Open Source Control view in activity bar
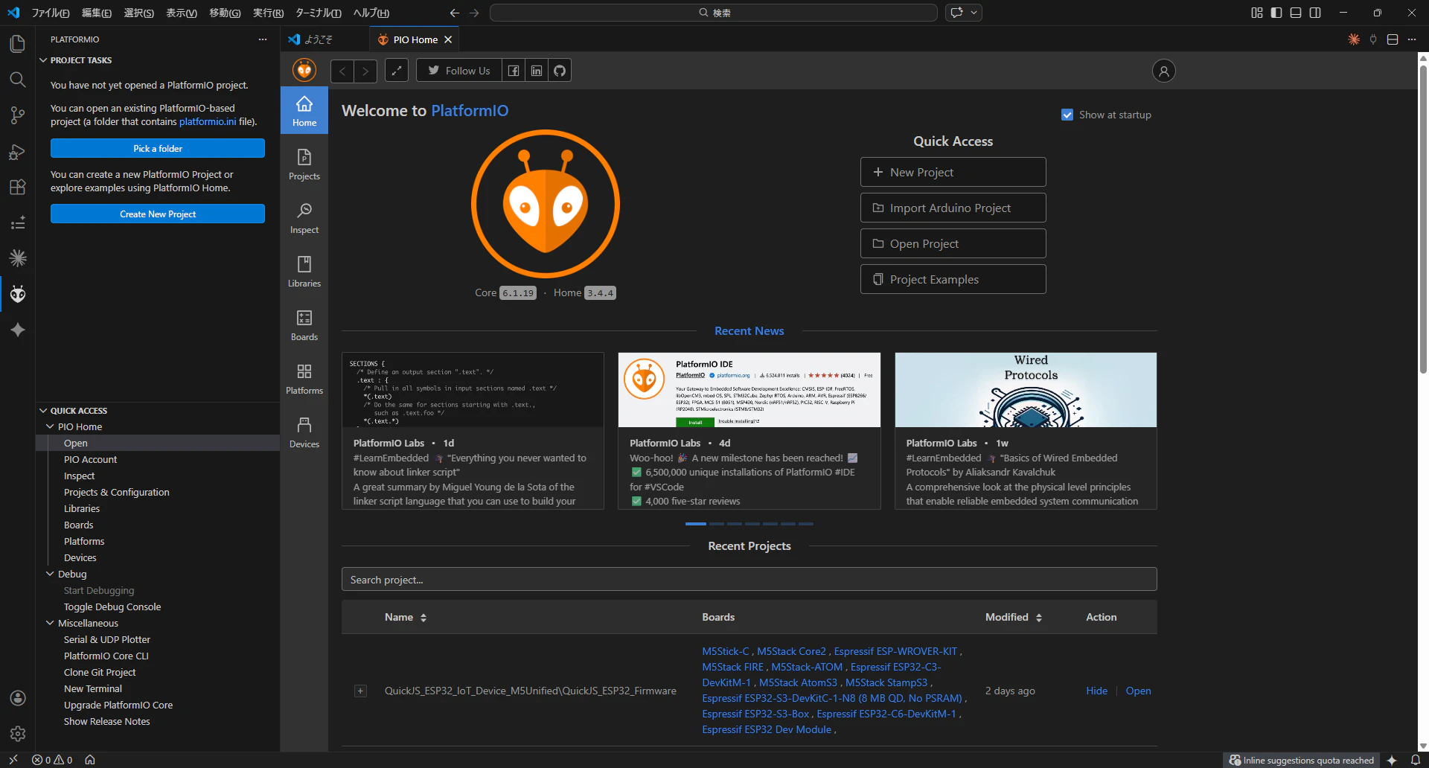The width and height of the screenshot is (1429, 768). pos(18,115)
